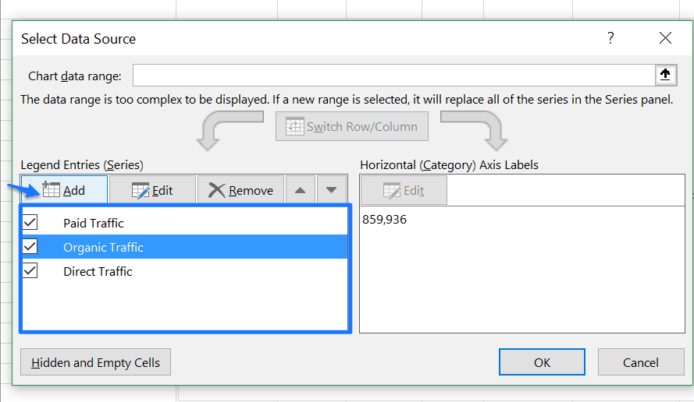Viewport: 694px width, 402px height.
Task: Uncheck the Direct Traffic checkbox
Action: (30, 271)
